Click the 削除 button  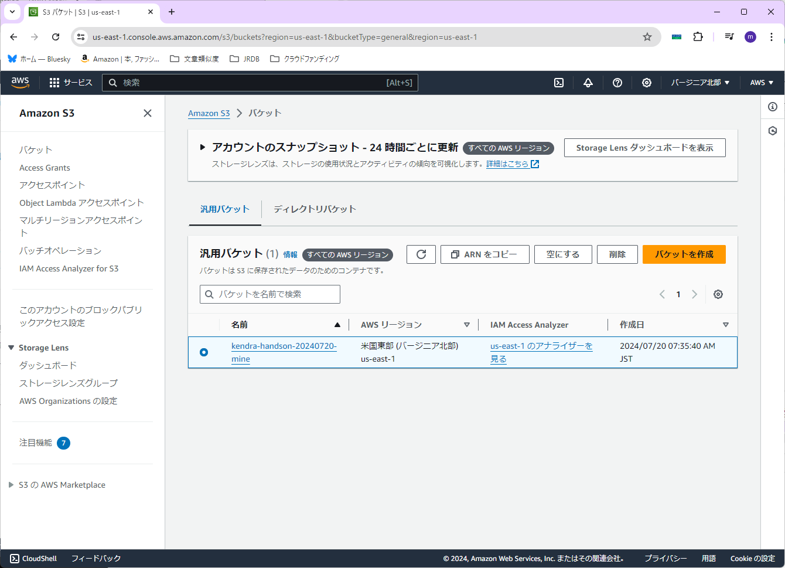[617, 254]
